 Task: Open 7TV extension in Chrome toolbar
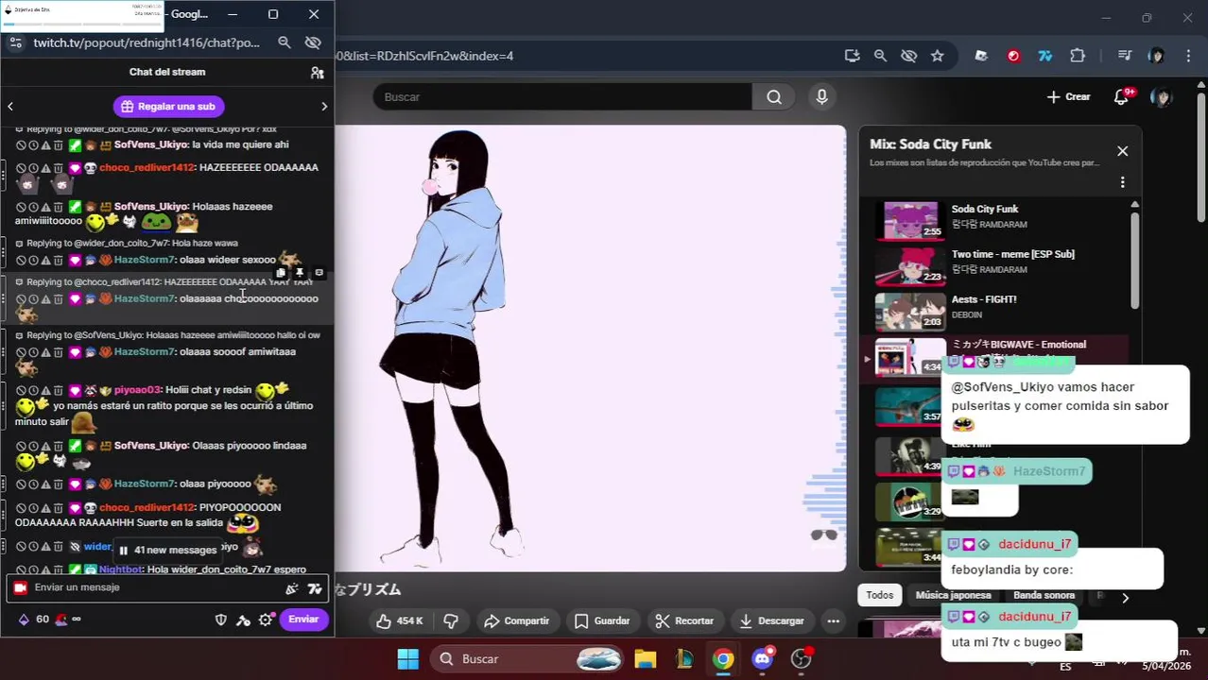(x=1045, y=56)
